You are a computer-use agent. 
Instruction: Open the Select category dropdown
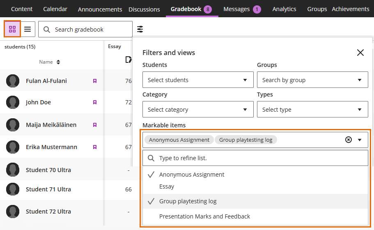pos(198,109)
